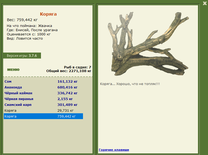Select Сом in the catch list
The width and height of the screenshot is (208, 155).
point(43,82)
